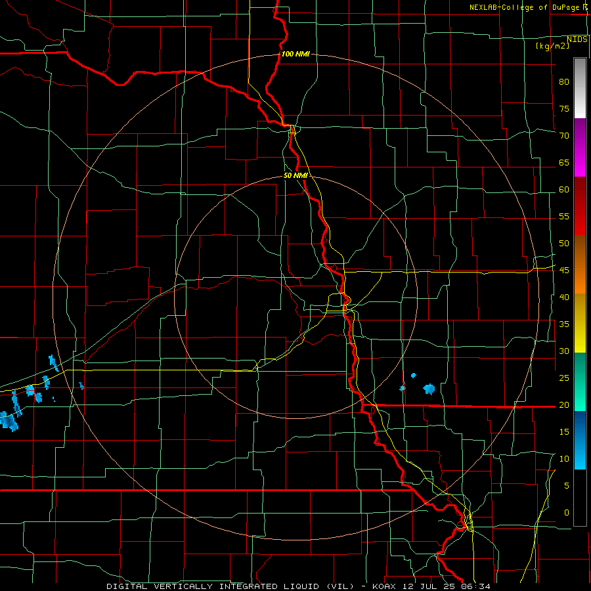Viewport: 591px width, 591px height.
Task: Pick the yellow segment of the color scale
Action: point(580,323)
